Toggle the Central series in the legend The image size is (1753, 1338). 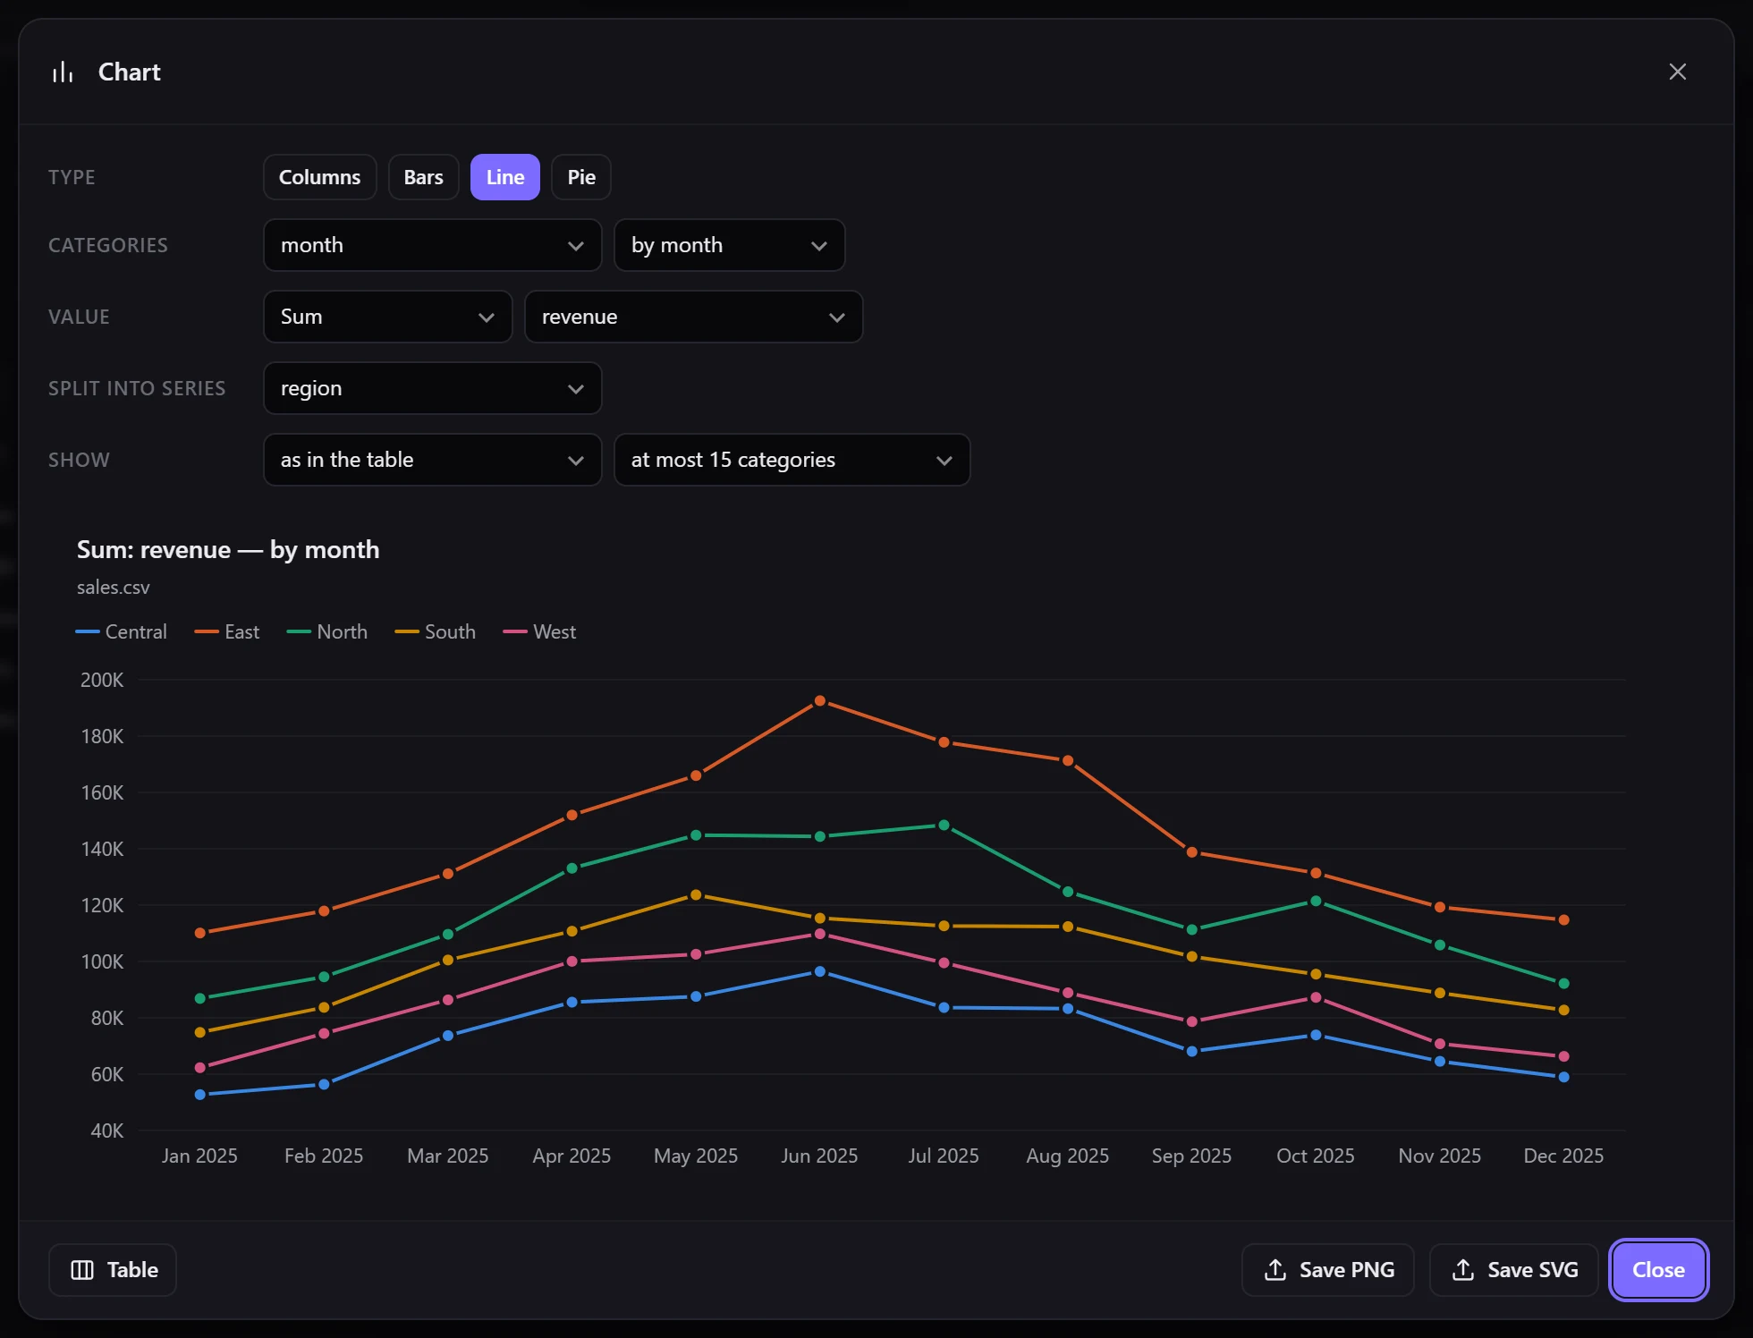pos(122,631)
